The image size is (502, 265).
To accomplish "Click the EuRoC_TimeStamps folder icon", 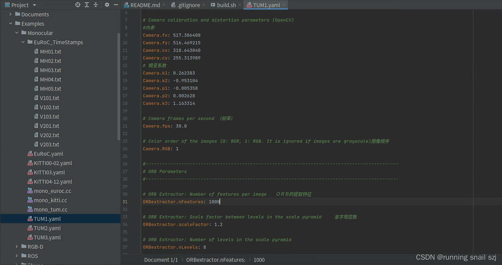I will tap(30, 42).
